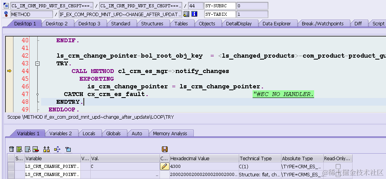Click the icon with two downward arrows over boxes
This screenshot has height=179, width=386.
(46, 149)
